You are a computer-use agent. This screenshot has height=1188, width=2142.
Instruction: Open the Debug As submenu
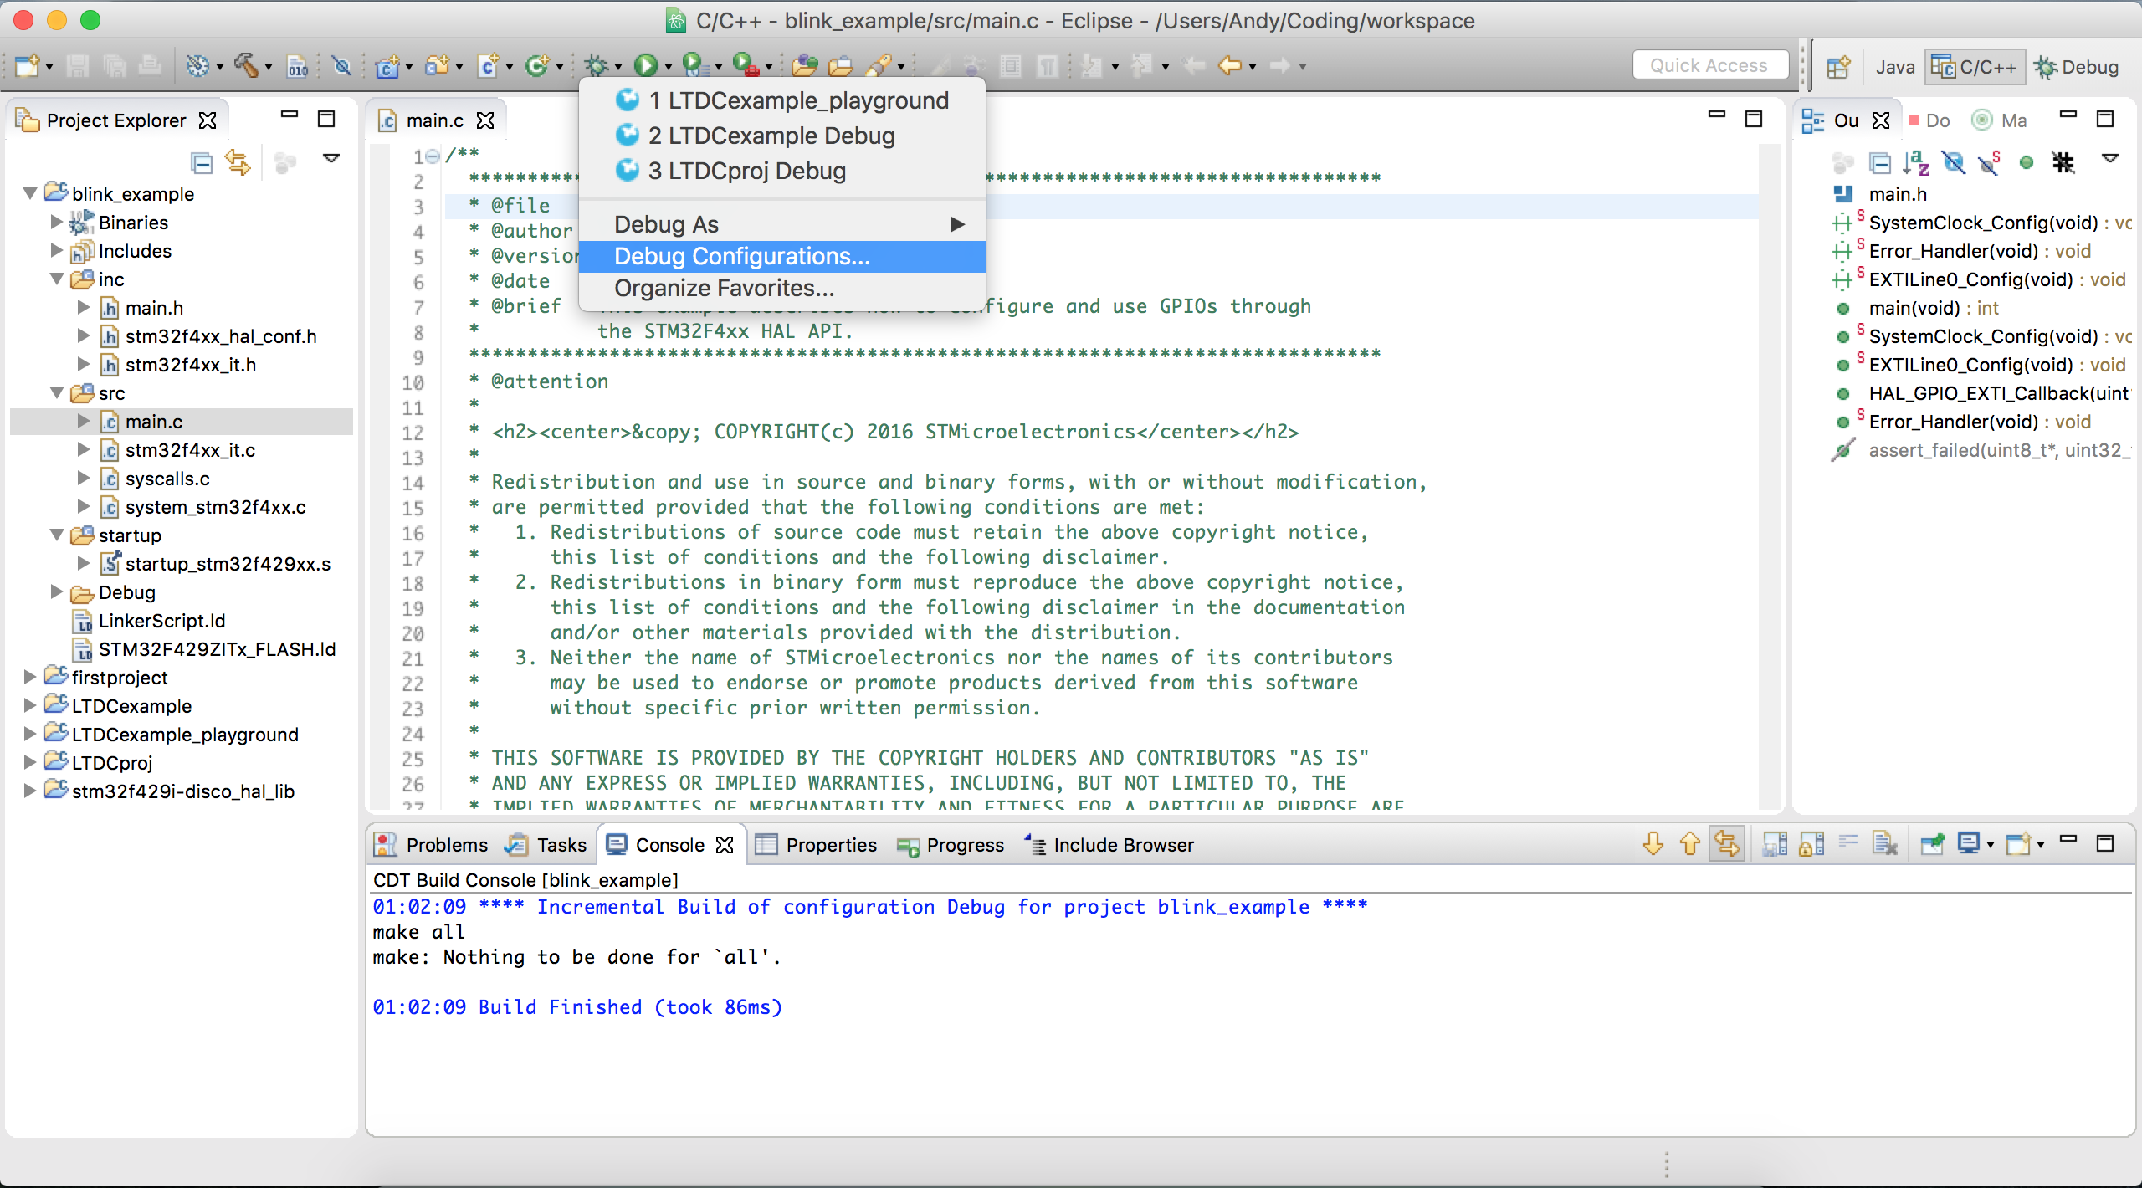click(x=781, y=224)
